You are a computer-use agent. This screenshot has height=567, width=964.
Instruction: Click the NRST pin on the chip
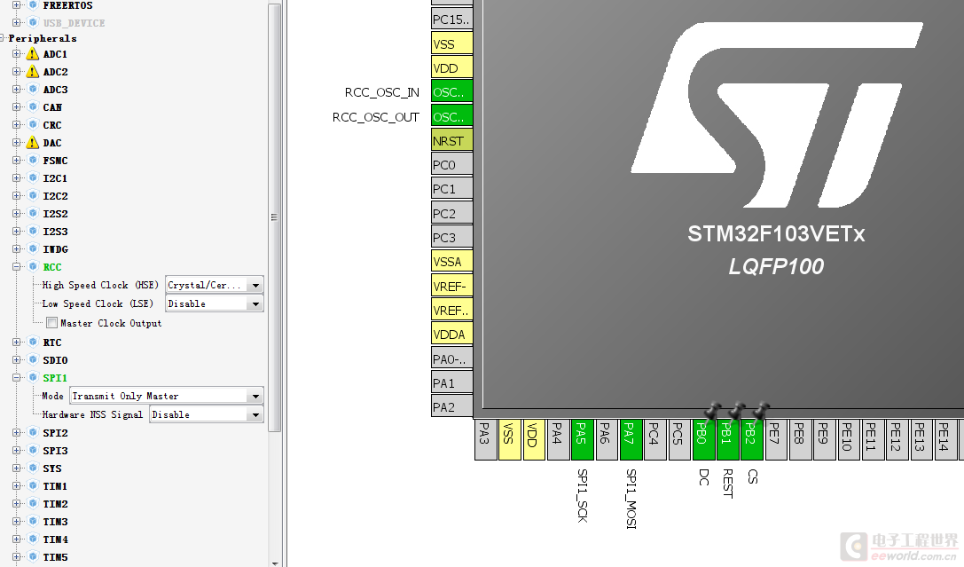[452, 141]
